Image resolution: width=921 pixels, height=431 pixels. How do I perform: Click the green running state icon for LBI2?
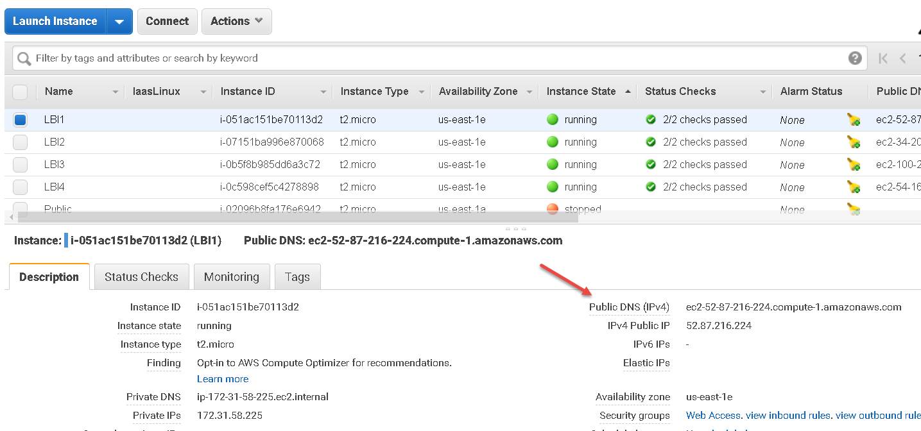pos(553,142)
